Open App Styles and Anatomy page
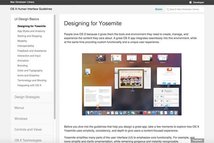 click(x=31, y=31)
